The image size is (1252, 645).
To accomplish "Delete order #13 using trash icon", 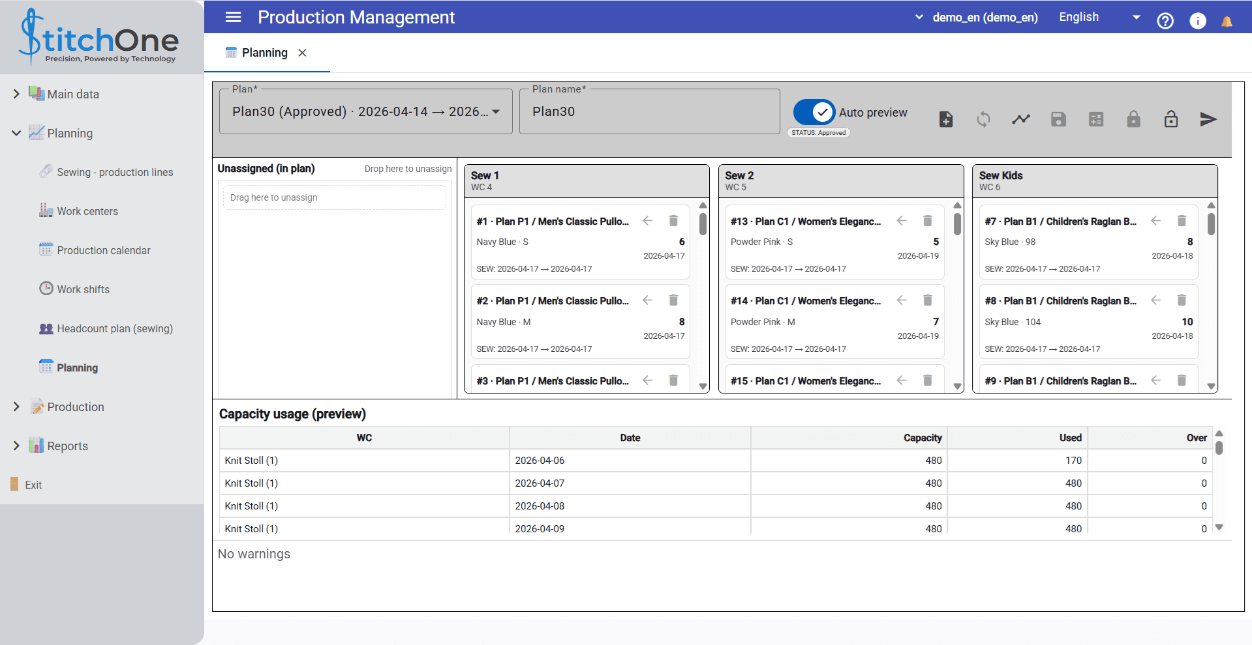I will click(927, 221).
